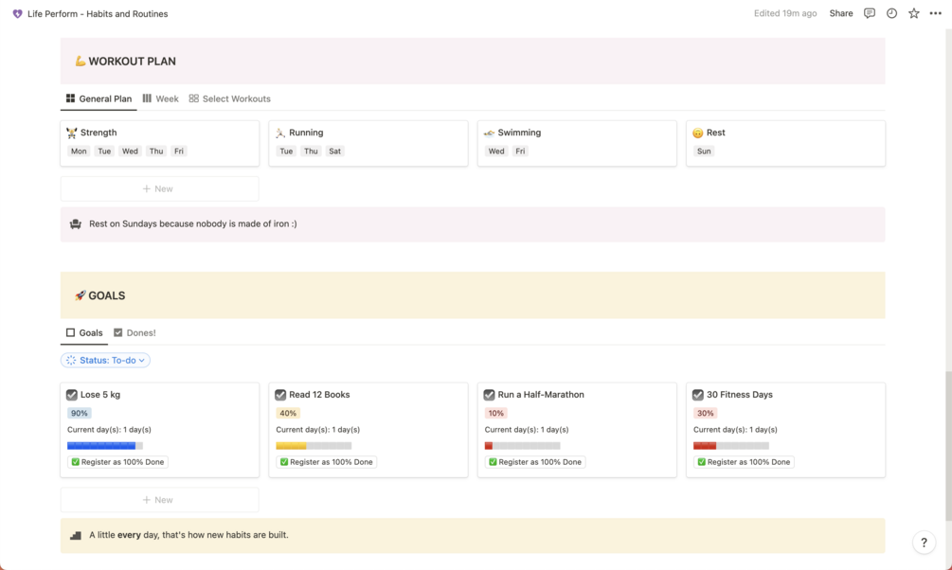This screenshot has width=952, height=570.
Task: Open the Swimming workout card
Action: [x=576, y=142]
